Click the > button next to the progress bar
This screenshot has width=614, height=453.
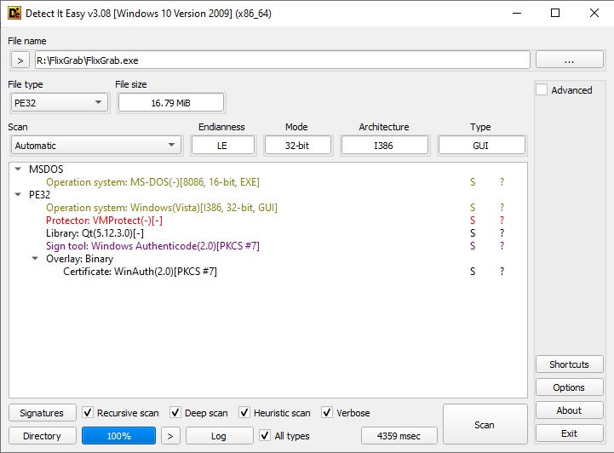pos(170,436)
